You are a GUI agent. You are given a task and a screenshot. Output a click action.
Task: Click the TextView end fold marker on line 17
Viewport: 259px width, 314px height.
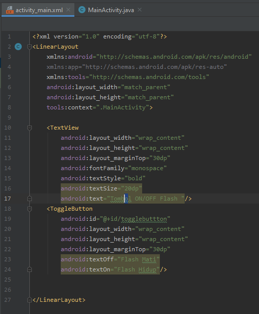point(29,199)
